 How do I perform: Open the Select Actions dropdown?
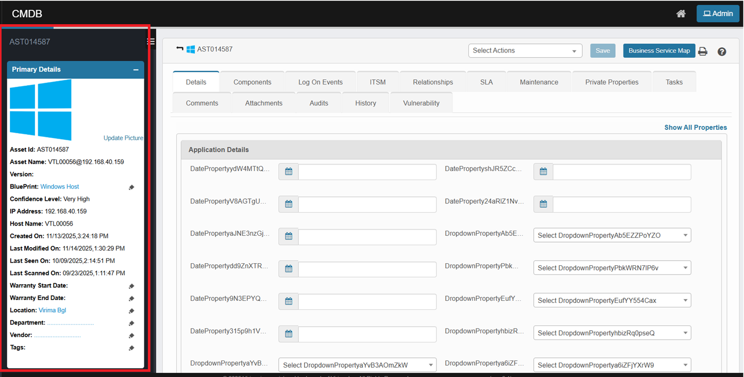pyautogui.click(x=525, y=50)
